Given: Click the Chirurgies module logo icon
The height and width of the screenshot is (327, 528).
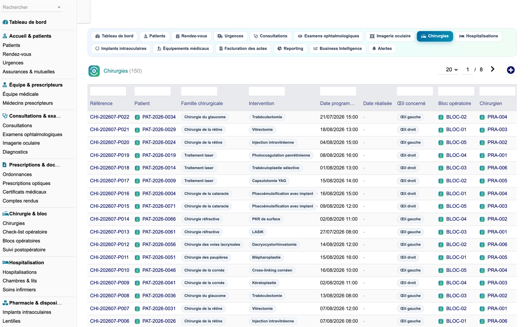Looking at the screenshot, I should (x=94, y=71).
